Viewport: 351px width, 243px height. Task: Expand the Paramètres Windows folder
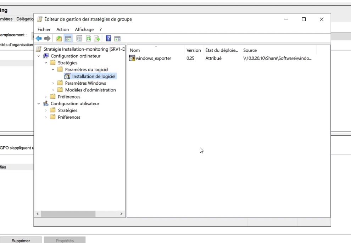[x=53, y=83]
